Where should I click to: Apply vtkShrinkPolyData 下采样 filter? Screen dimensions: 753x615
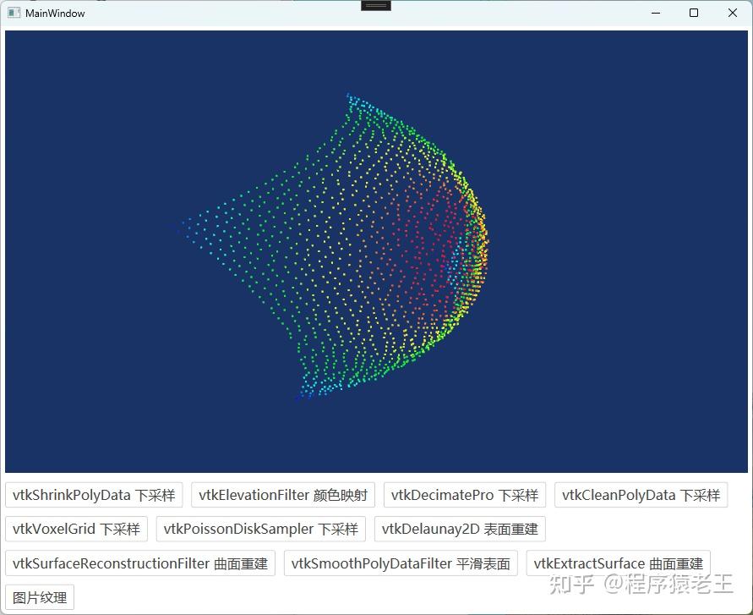tap(94, 496)
